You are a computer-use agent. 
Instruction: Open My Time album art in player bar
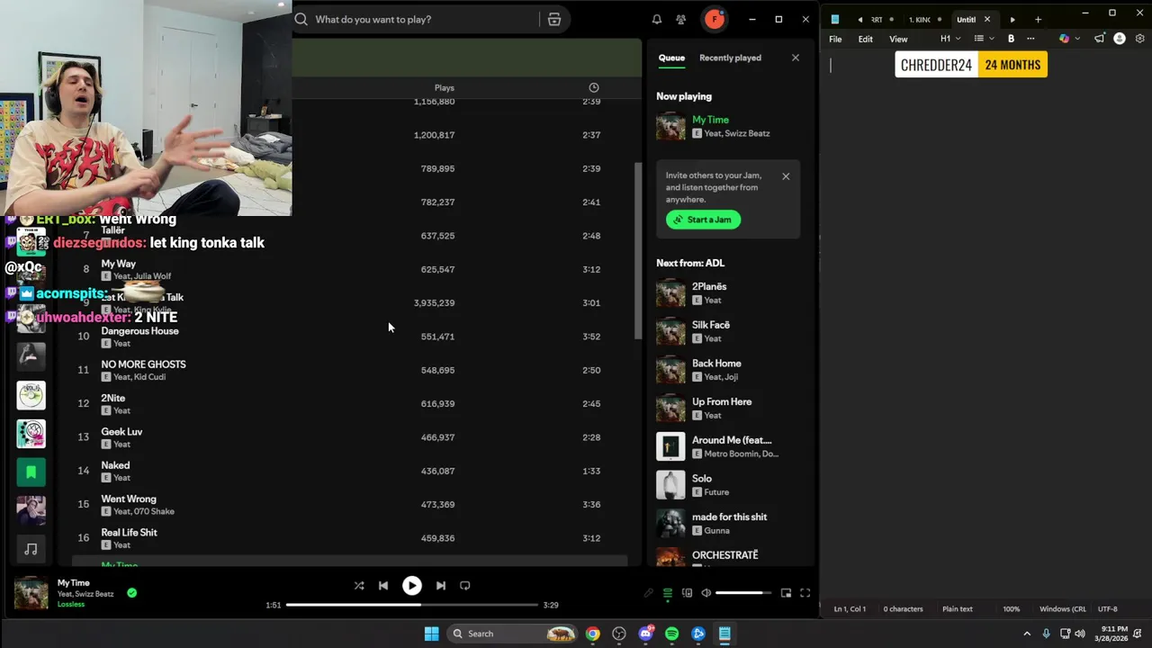31,593
